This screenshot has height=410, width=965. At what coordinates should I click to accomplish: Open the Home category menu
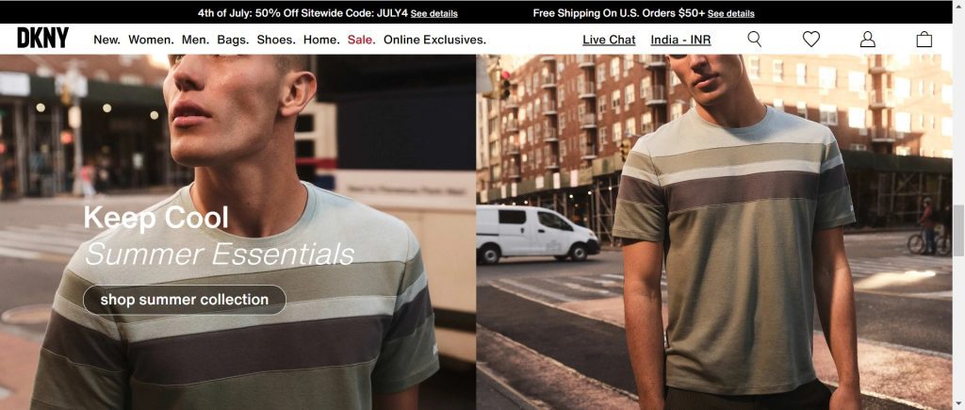pos(321,40)
